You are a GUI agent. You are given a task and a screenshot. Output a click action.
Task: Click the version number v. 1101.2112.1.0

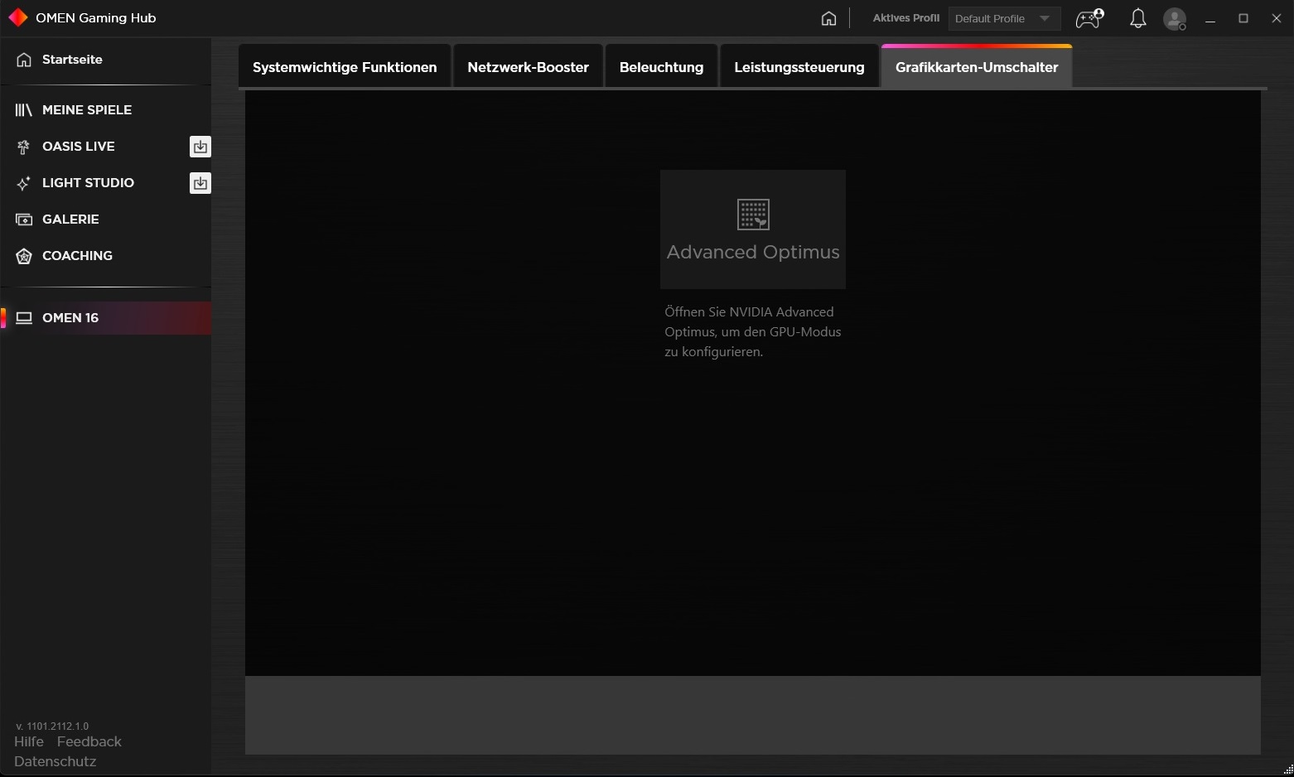click(x=52, y=726)
